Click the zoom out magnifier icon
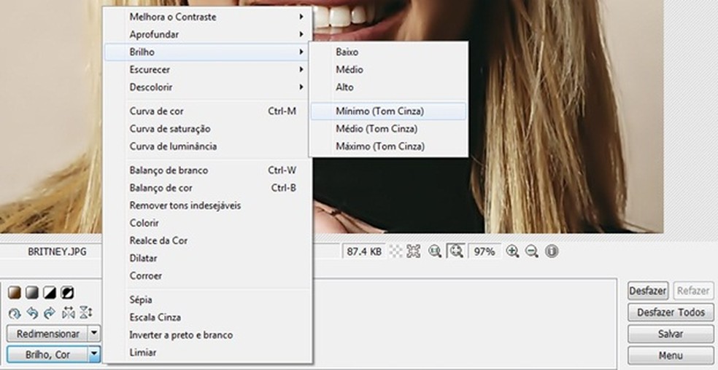718x370 pixels. coord(532,251)
